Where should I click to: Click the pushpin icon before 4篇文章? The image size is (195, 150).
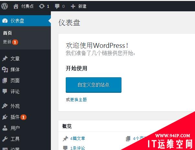65,139
